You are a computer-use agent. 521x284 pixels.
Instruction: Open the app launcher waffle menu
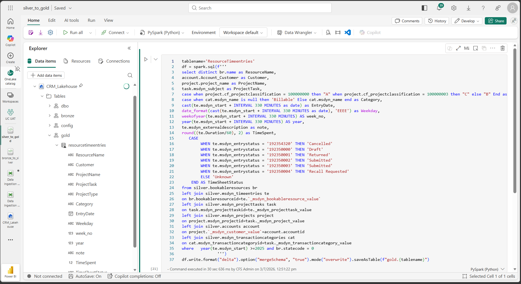pyautogui.click(x=10, y=8)
